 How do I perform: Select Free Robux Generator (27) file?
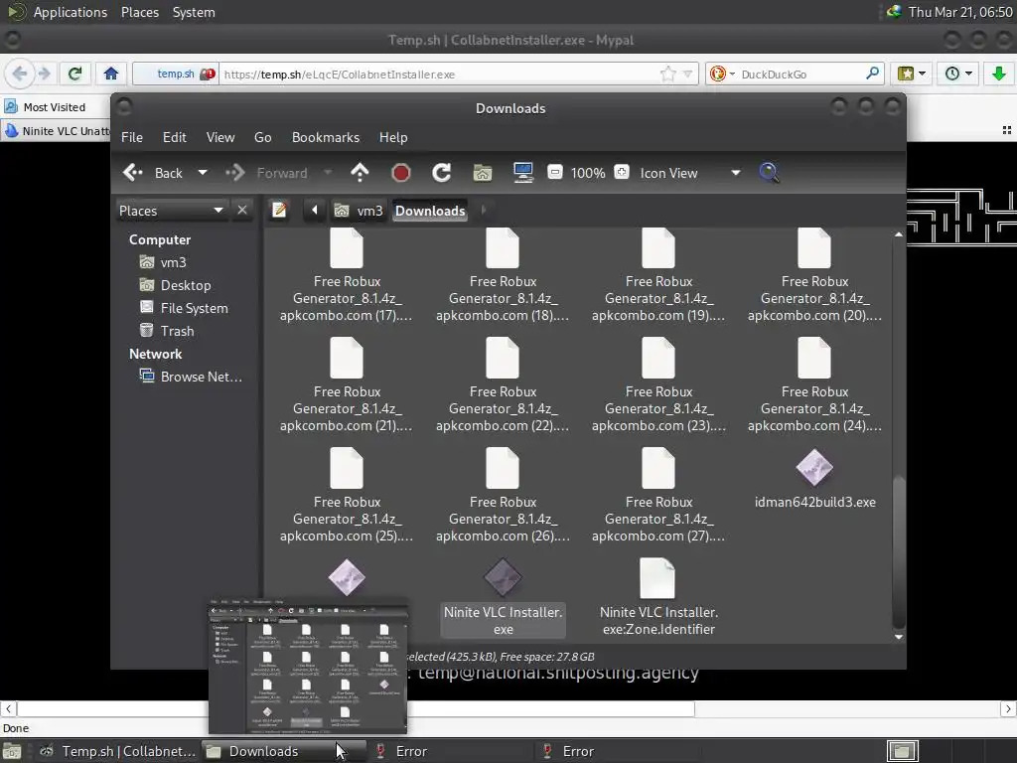658,496
